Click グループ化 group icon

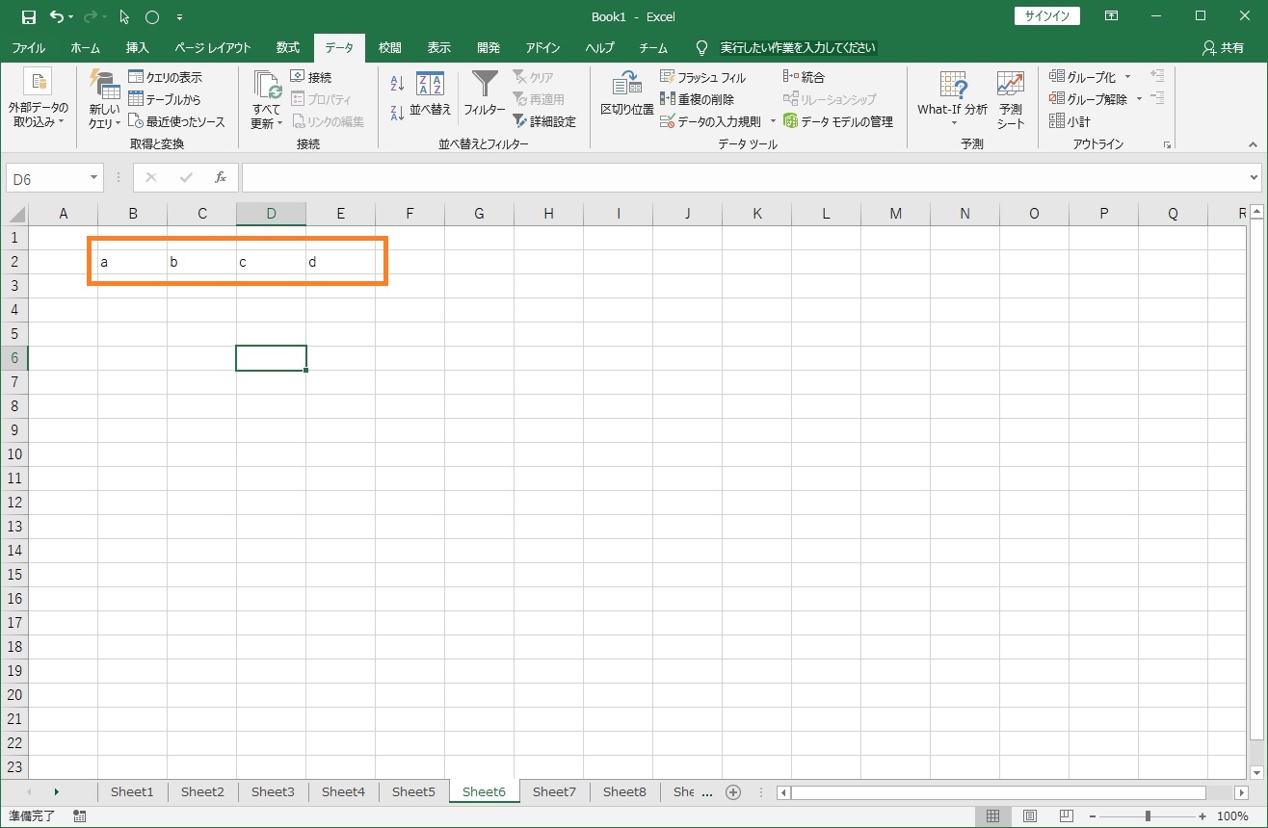[x=1057, y=77]
